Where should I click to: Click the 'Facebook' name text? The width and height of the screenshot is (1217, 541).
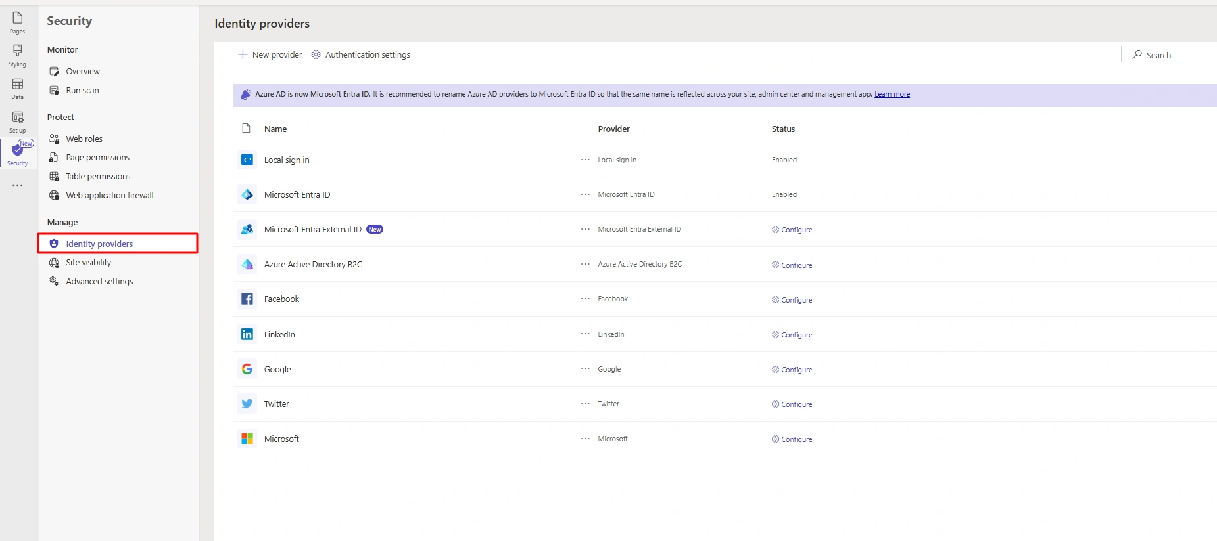281,299
